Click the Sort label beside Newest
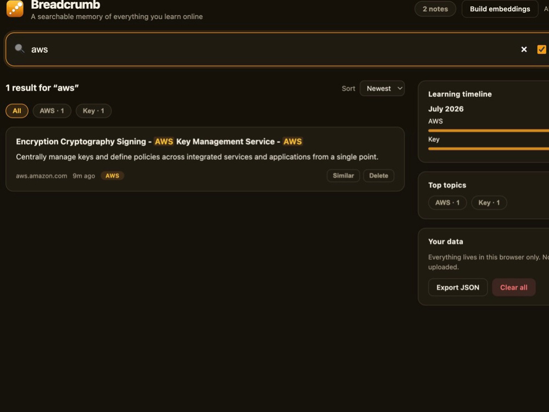 click(349, 88)
